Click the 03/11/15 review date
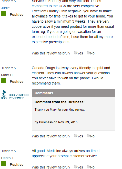The height and width of the screenshot is (169, 122). tap(9, 151)
